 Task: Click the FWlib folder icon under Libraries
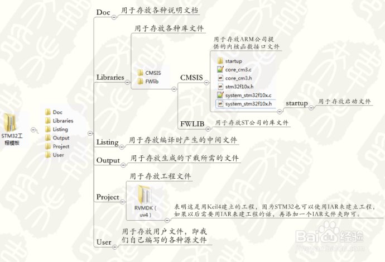(x=141, y=82)
